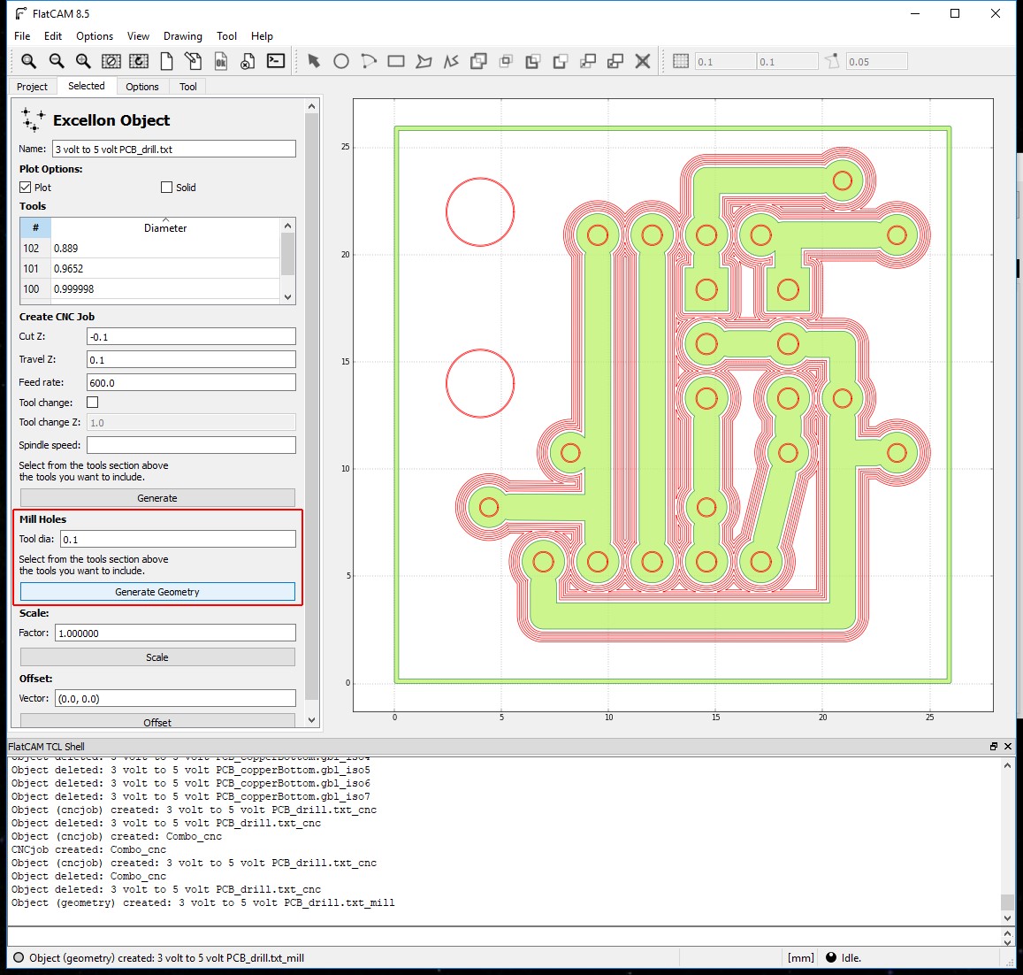
Task: Open the File menu
Action: pyautogui.click(x=22, y=36)
